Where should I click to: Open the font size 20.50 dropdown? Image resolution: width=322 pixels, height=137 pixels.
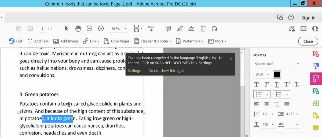pyautogui.click(x=262, y=75)
